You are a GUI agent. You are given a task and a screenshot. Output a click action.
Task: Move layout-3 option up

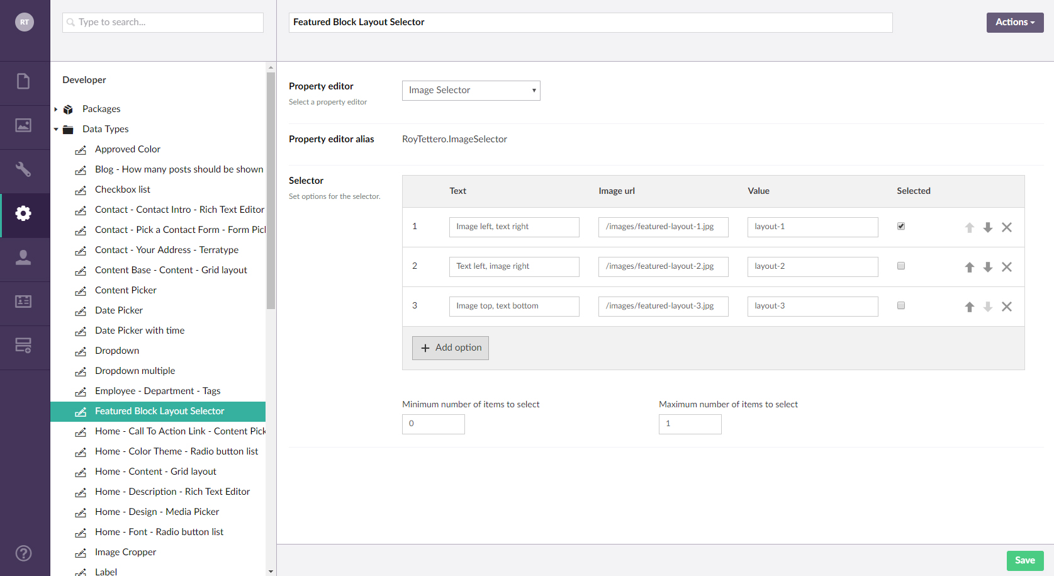click(x=970, y=307)
